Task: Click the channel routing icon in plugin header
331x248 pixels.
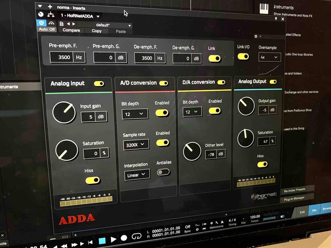Action: (x=51, y=15)
